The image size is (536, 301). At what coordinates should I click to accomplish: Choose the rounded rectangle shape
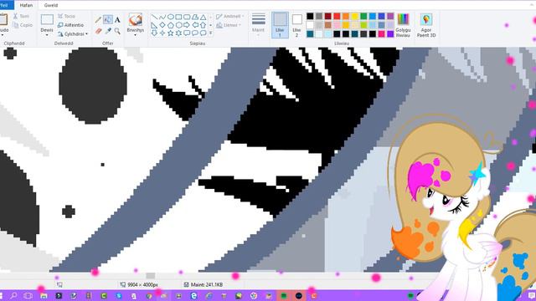187,17
